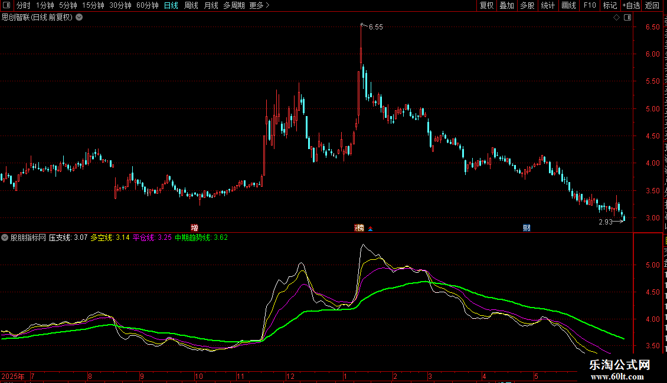
Task: Open the dropdown beside 思创智联 title
Action: tap(79, 18)
